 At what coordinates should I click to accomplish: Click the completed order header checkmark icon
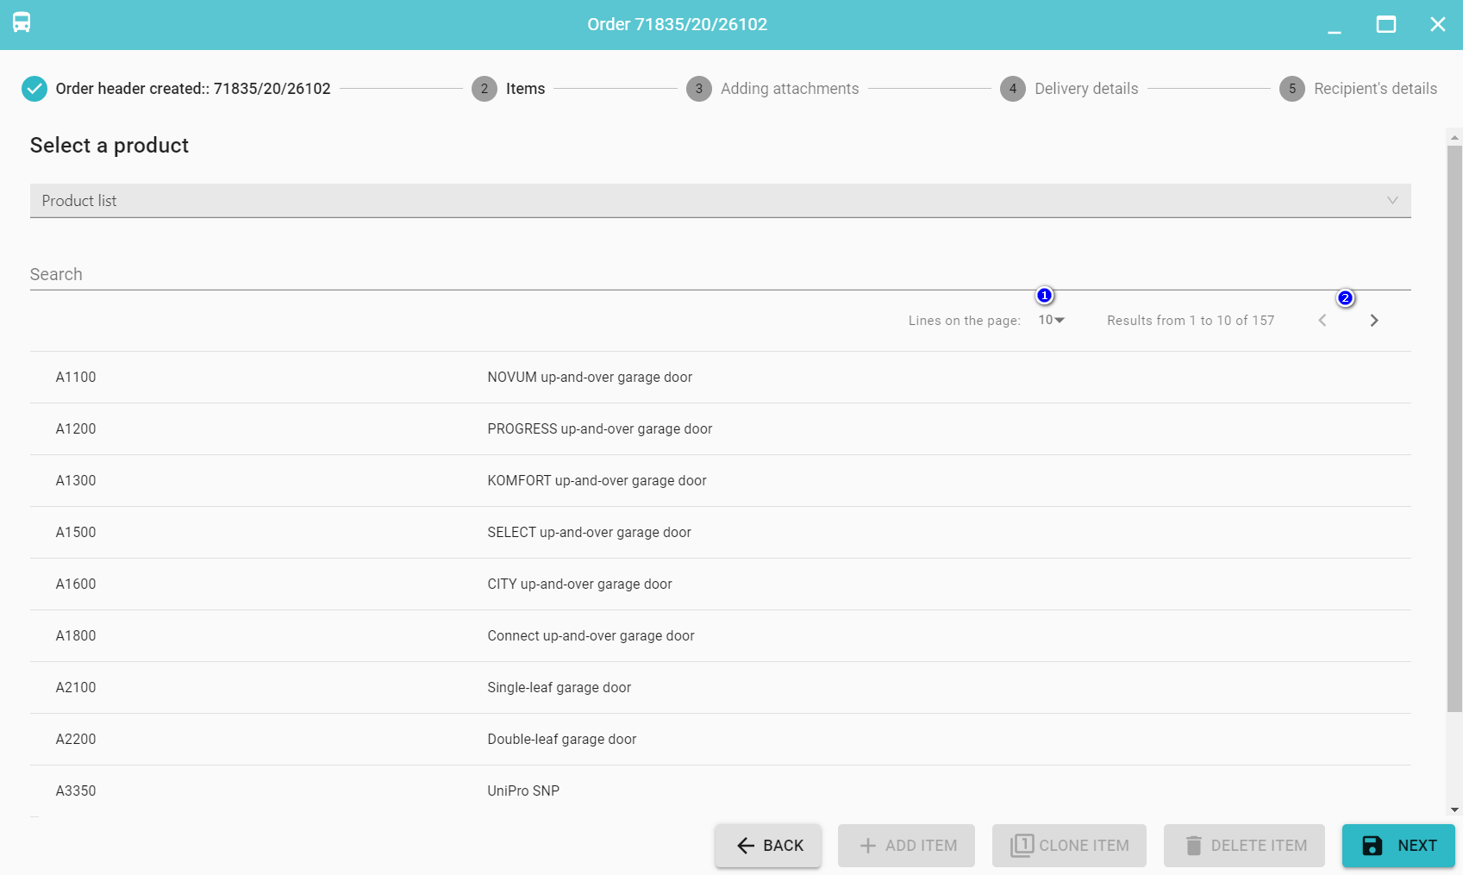click(x=34, y=89)
